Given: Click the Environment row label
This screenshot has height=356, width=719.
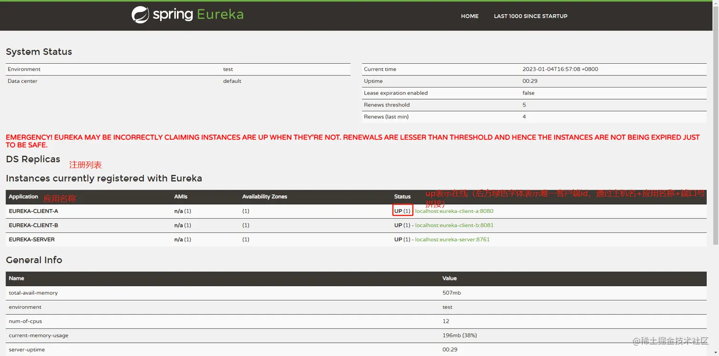Looking at the screenshot, I should coord(24,69).
